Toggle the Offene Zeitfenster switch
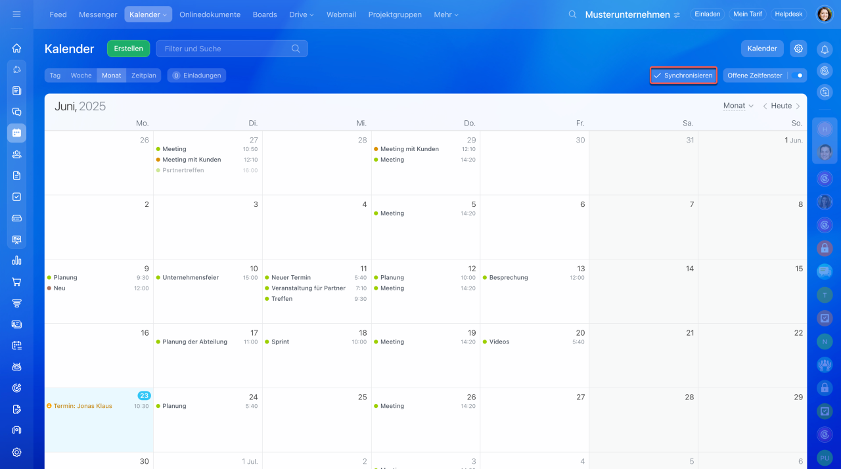 tap(797, 76)
